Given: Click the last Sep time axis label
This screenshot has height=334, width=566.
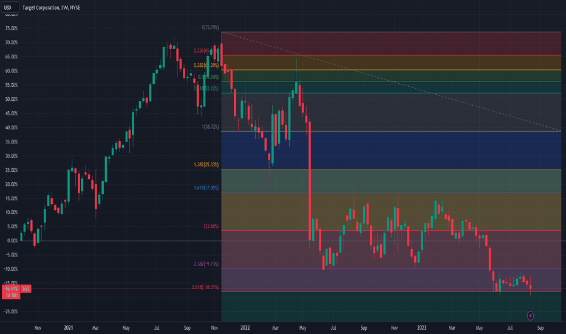Looking at the screenshot, I should pos(540,328).
